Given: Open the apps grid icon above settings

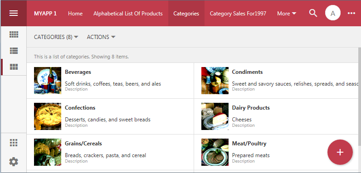Looking at the screenshot, I should point(14,143).
